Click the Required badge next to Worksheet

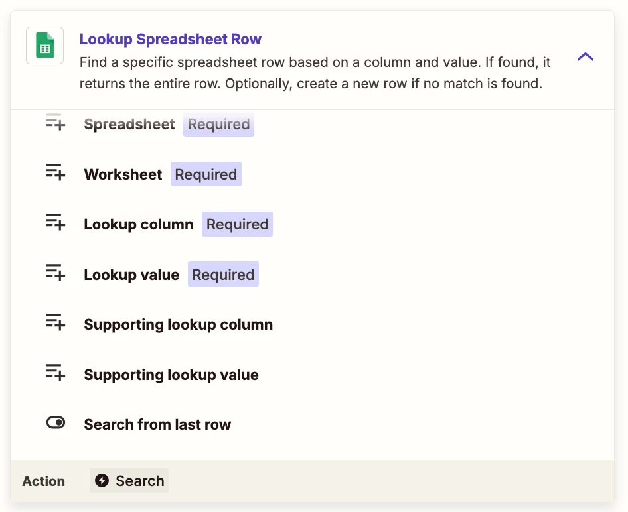point(206,174)
